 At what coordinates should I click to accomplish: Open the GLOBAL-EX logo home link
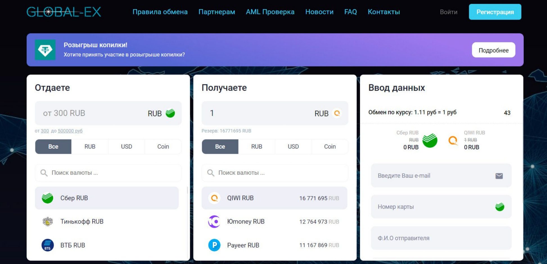pos(64,12)
